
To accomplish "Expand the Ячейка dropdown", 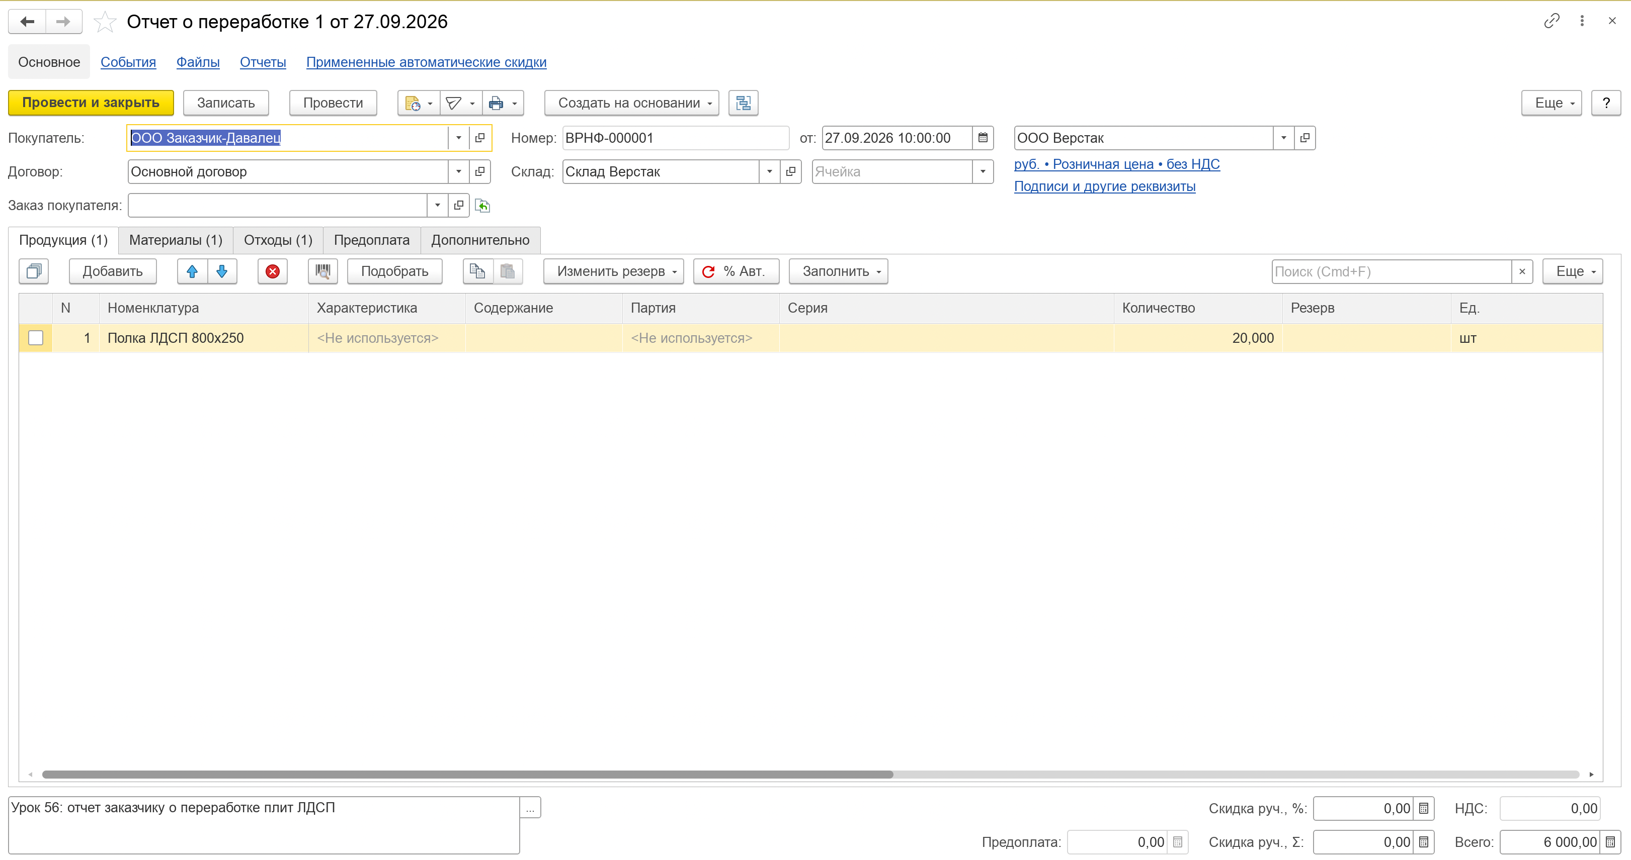I will (983, 171).
